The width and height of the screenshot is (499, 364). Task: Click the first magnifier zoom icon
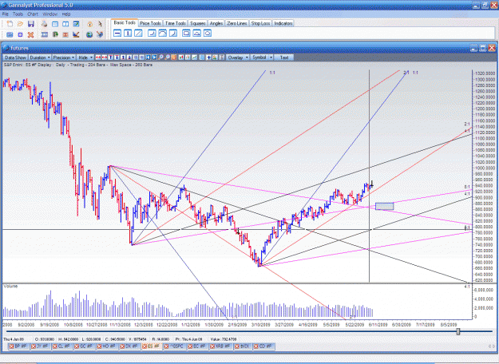pyautogui.click(x=161, y=57)
